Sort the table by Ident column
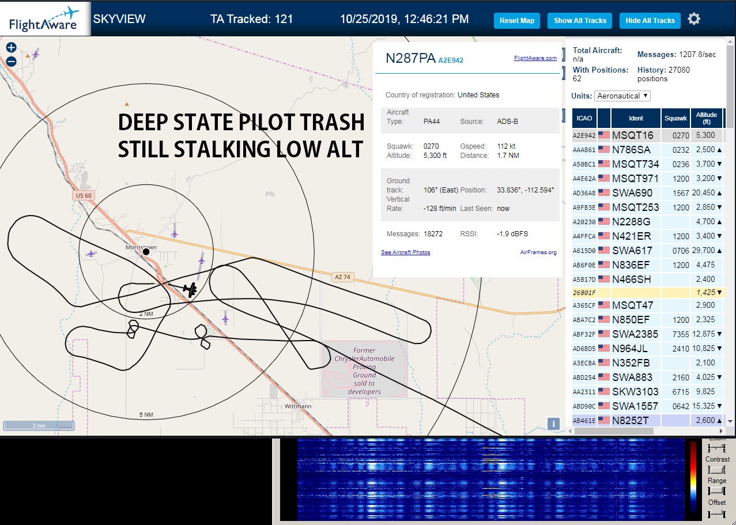The image size is (736, 525). pos(636,118)
